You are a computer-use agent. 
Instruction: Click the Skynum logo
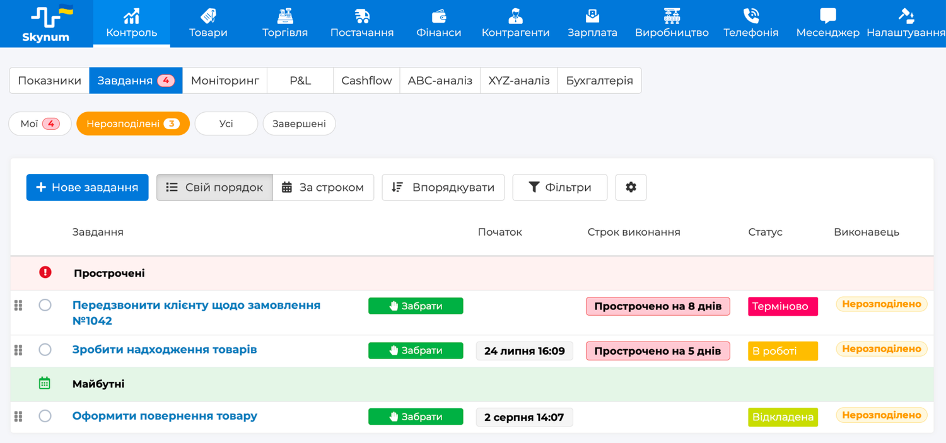point(46,24)
